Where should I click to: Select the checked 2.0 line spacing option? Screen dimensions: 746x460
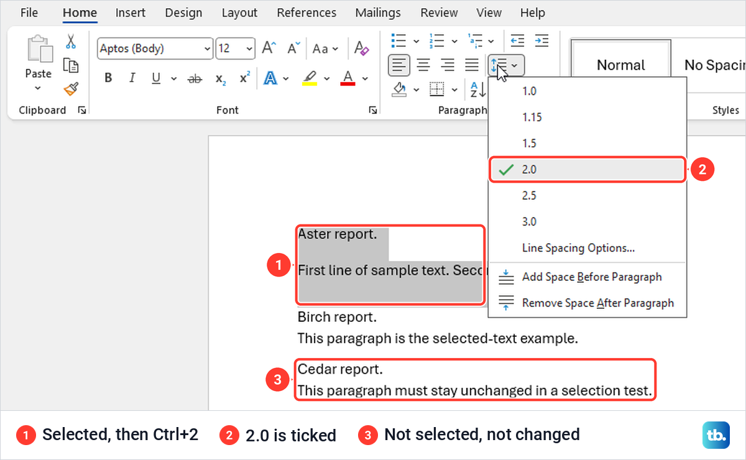click(587, 169)
